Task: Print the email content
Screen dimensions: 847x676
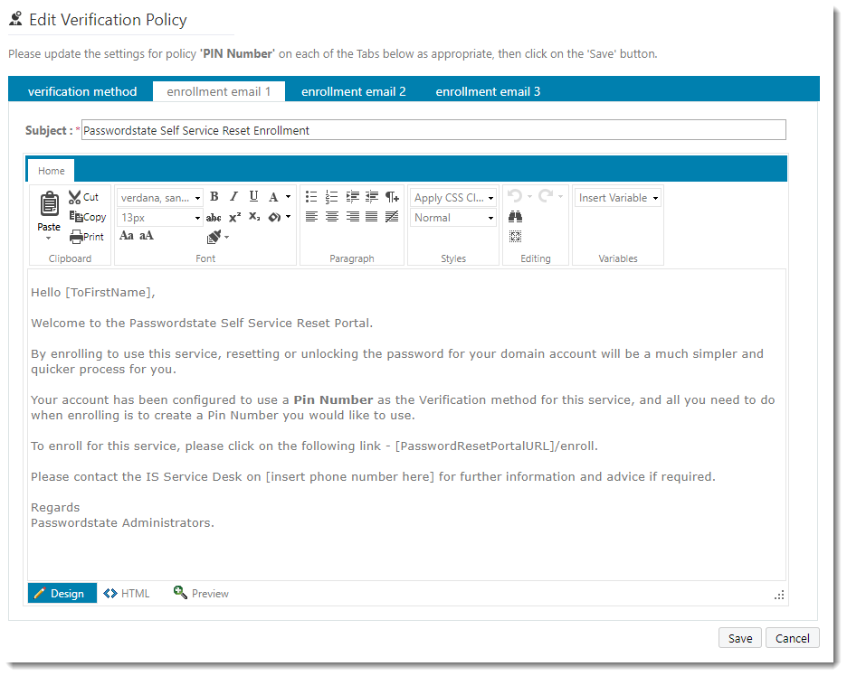Action: click(87, 237)
